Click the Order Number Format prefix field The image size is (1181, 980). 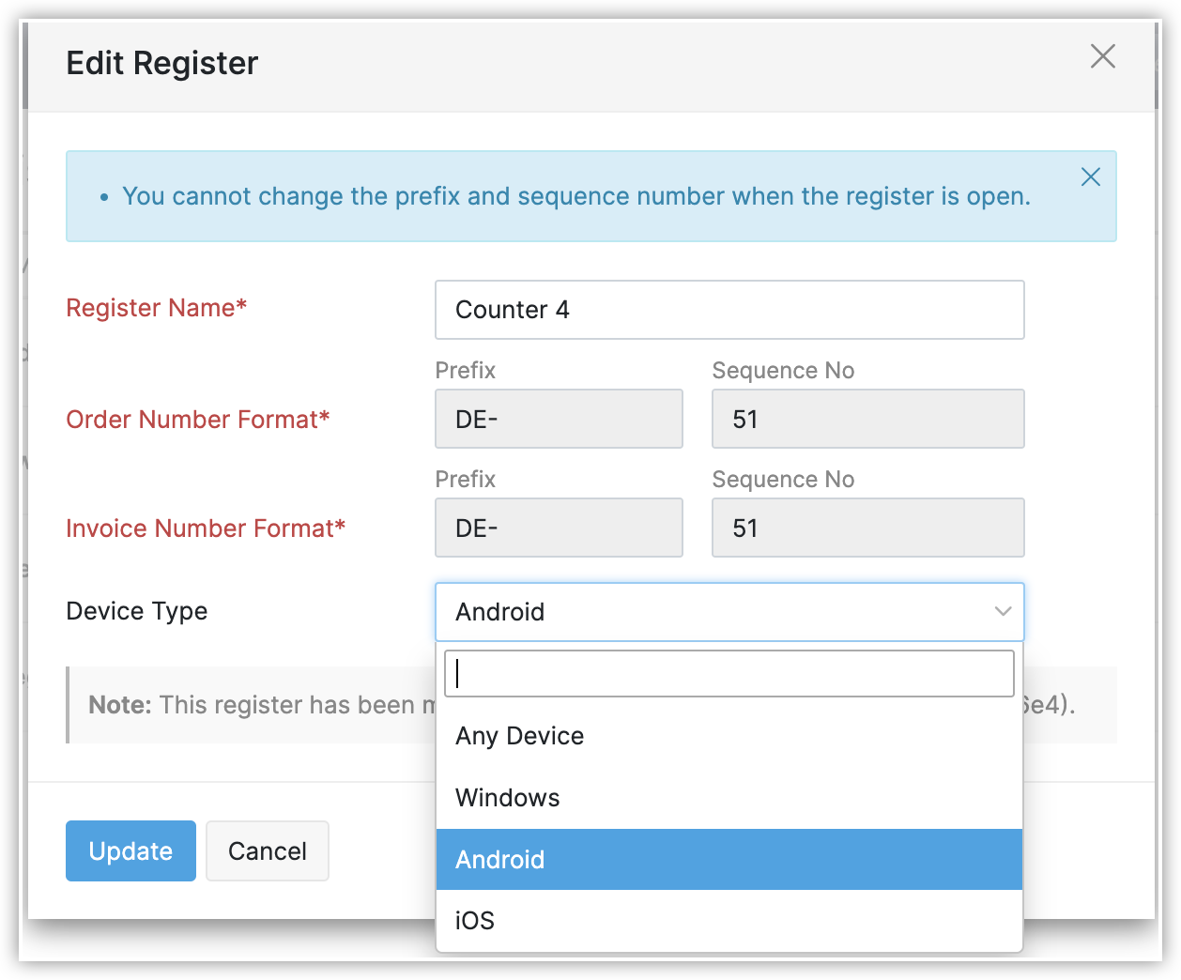pos(559,419)
